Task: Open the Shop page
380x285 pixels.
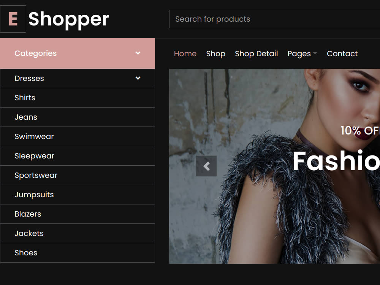Action: pos(215,54)
